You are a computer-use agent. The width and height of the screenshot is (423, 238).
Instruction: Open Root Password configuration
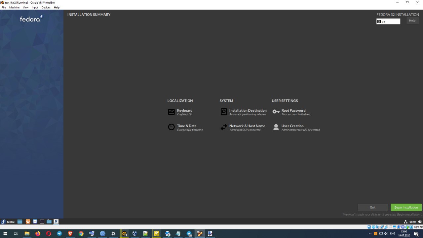(x=291, y=112)
